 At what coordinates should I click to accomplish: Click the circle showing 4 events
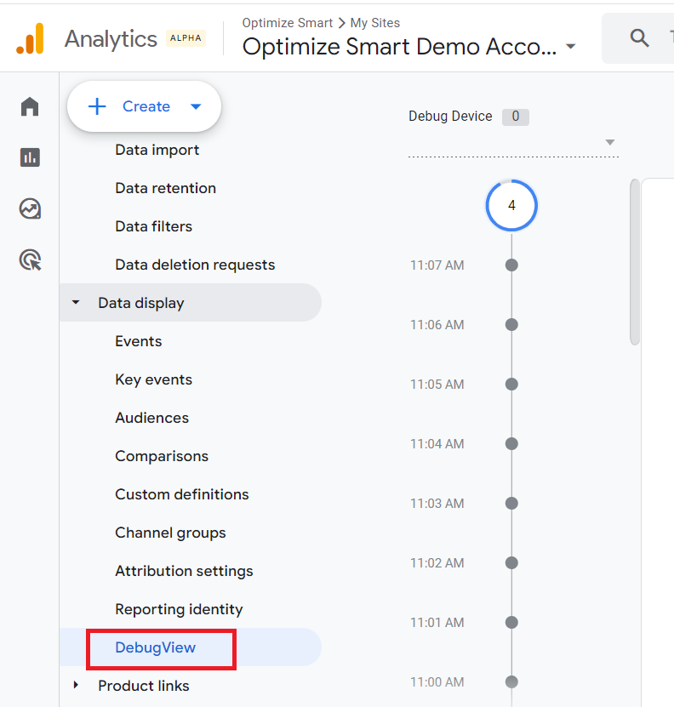coord(511,206)
